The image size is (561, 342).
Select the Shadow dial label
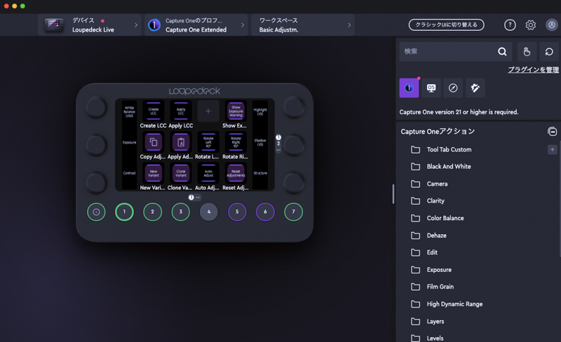point(260,142)
